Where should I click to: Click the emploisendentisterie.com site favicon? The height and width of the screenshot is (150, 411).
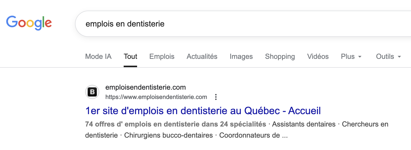pyautogui.click(x=92, y=92)
